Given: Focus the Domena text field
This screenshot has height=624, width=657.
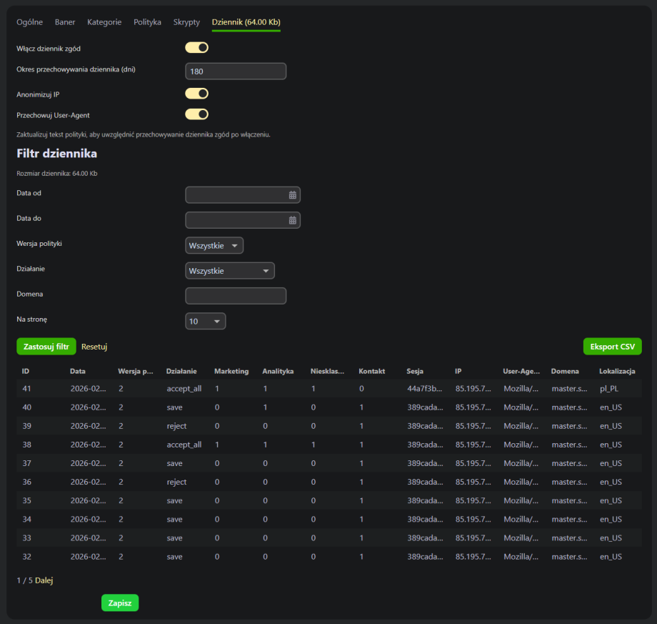Looking at the screenshot, I should [x=236, y=296].
